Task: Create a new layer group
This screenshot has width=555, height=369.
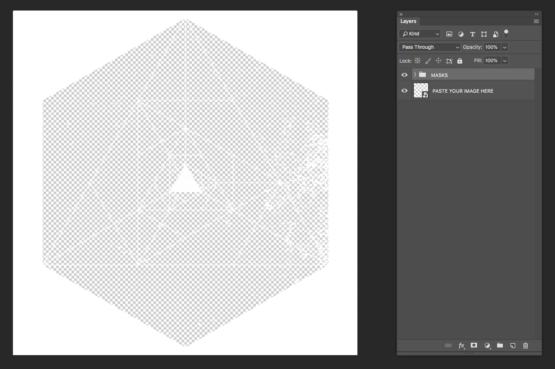Action: click(499, 345)
